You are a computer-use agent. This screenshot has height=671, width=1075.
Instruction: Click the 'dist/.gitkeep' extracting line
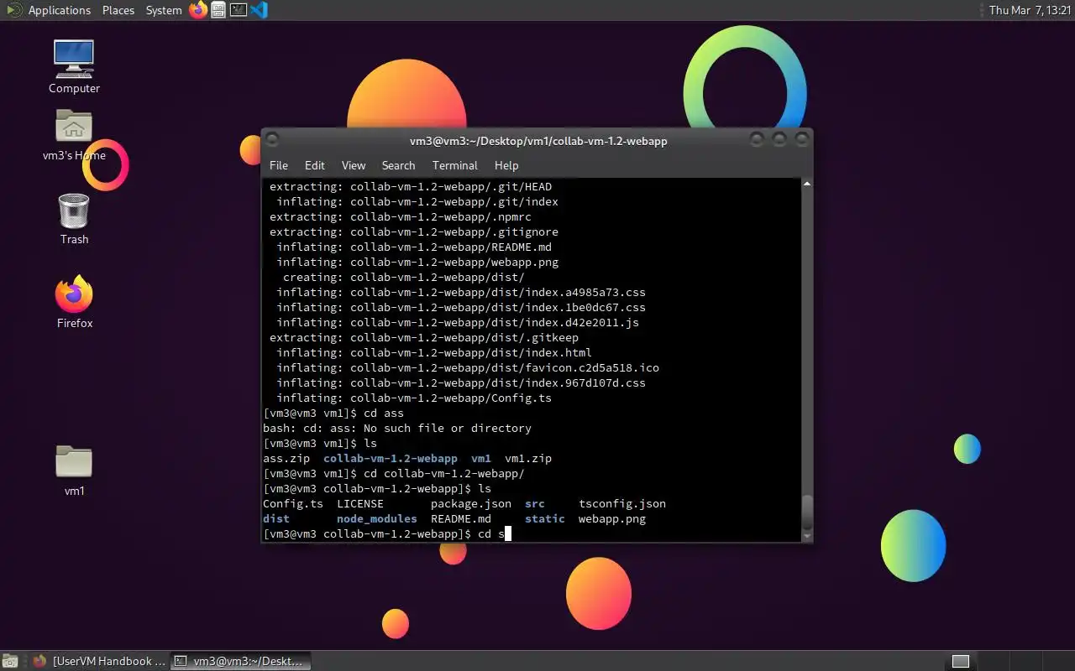tap(424, 337)
